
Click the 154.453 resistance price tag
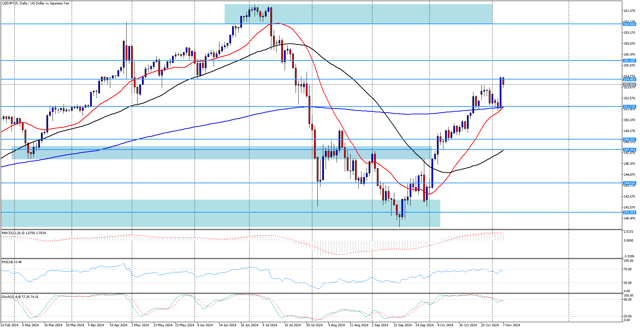click(629, 79)
